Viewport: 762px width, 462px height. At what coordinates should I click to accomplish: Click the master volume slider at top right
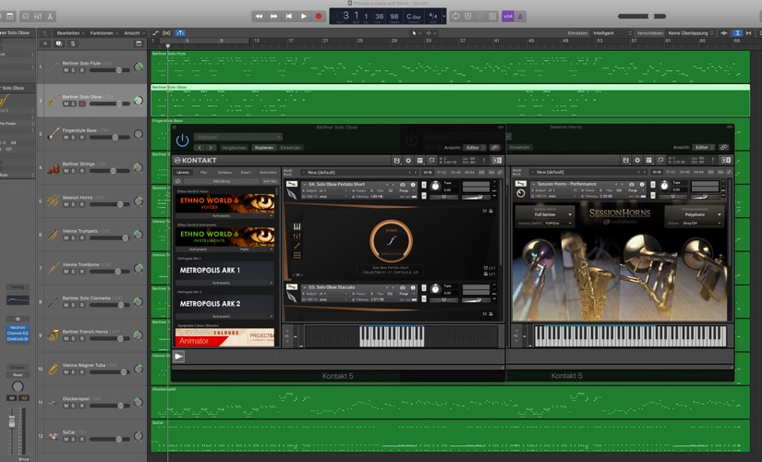tap(642, 16)
